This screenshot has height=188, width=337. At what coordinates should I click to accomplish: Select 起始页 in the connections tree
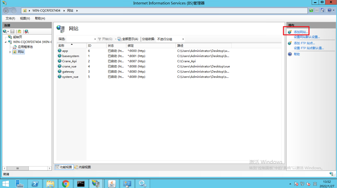pyautogui.click(x=18, y=37)
